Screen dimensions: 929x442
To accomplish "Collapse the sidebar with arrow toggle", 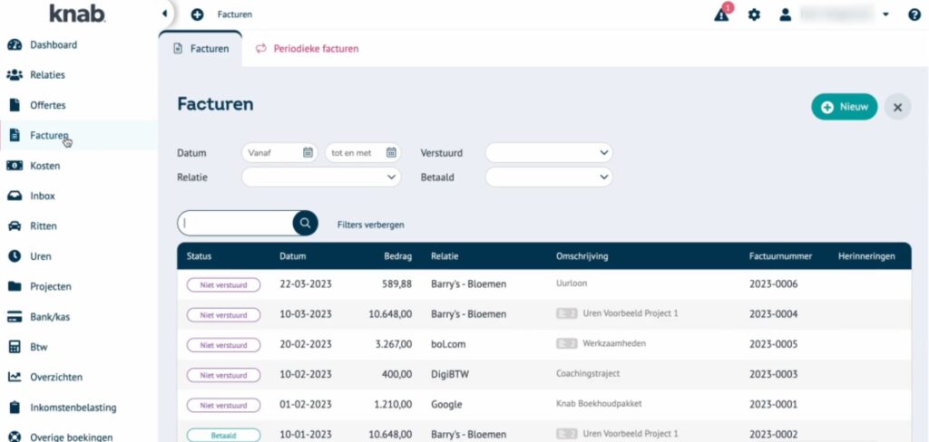I will (x=163, y=14).
